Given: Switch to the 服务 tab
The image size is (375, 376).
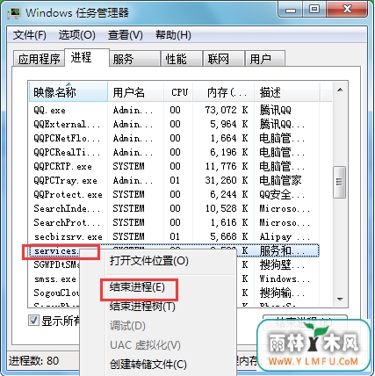Looking at the screenshot, I should point(135,59).
